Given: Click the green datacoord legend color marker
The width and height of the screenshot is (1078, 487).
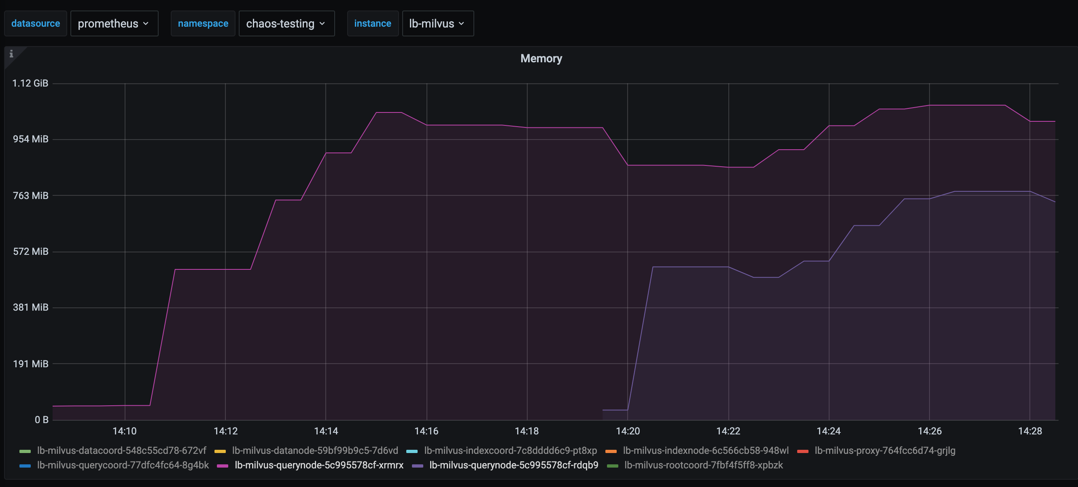Looking at the screenshot, I should point(25,451).
